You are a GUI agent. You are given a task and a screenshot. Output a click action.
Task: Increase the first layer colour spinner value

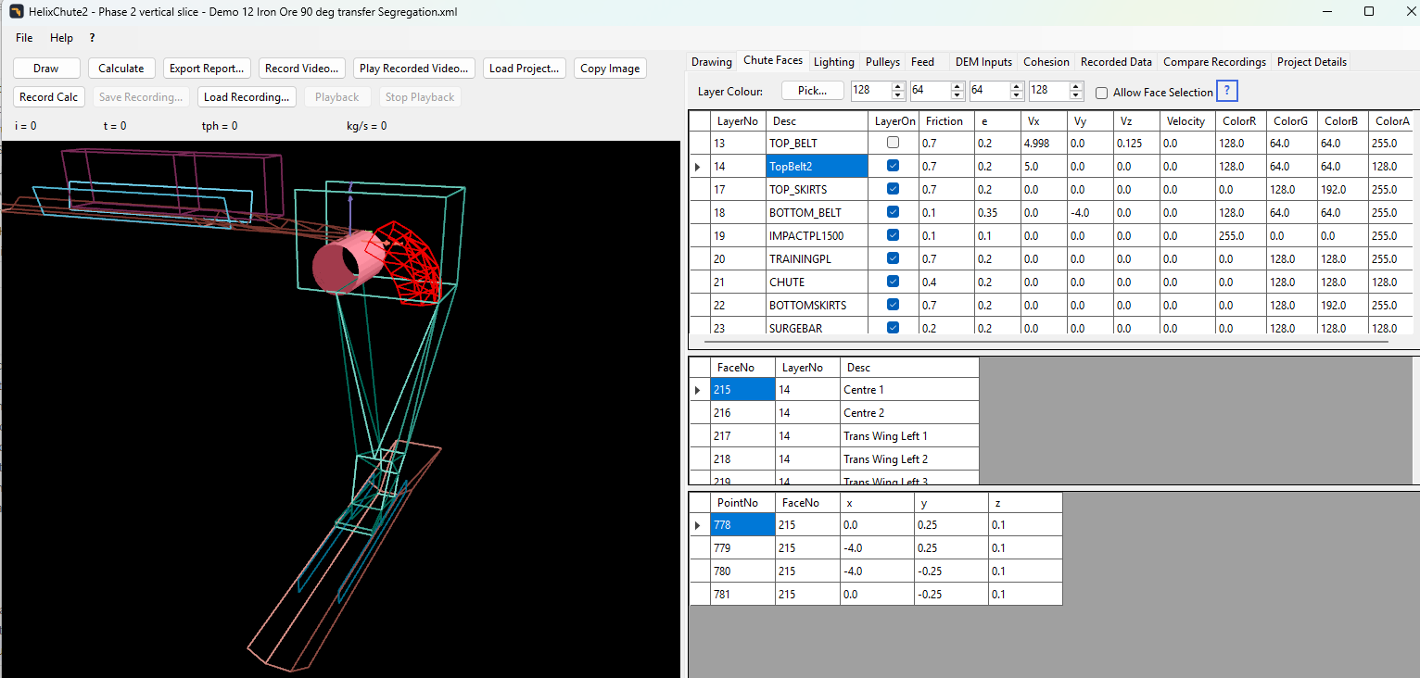click(897, 87)
